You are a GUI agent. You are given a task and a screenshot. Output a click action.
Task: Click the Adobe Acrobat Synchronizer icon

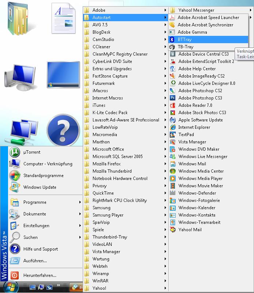click(172, 25)
